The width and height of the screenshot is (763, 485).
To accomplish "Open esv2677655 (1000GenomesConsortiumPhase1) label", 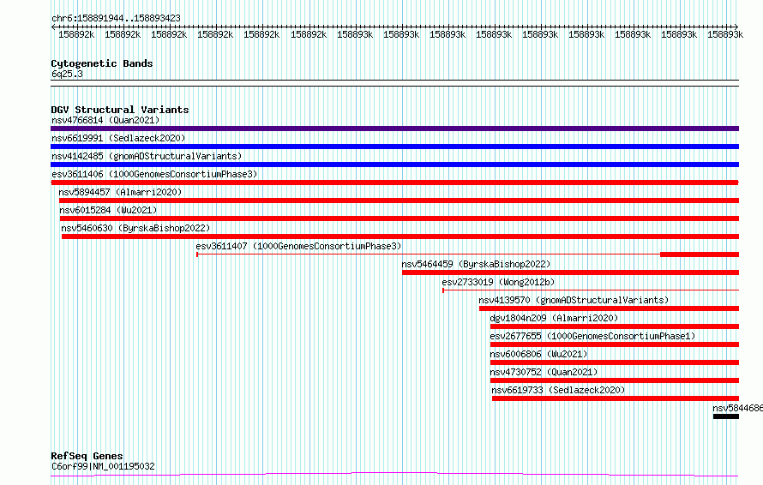I will [x=592, y=336].
